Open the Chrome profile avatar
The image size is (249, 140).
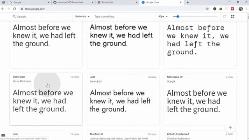click(241, 9)
